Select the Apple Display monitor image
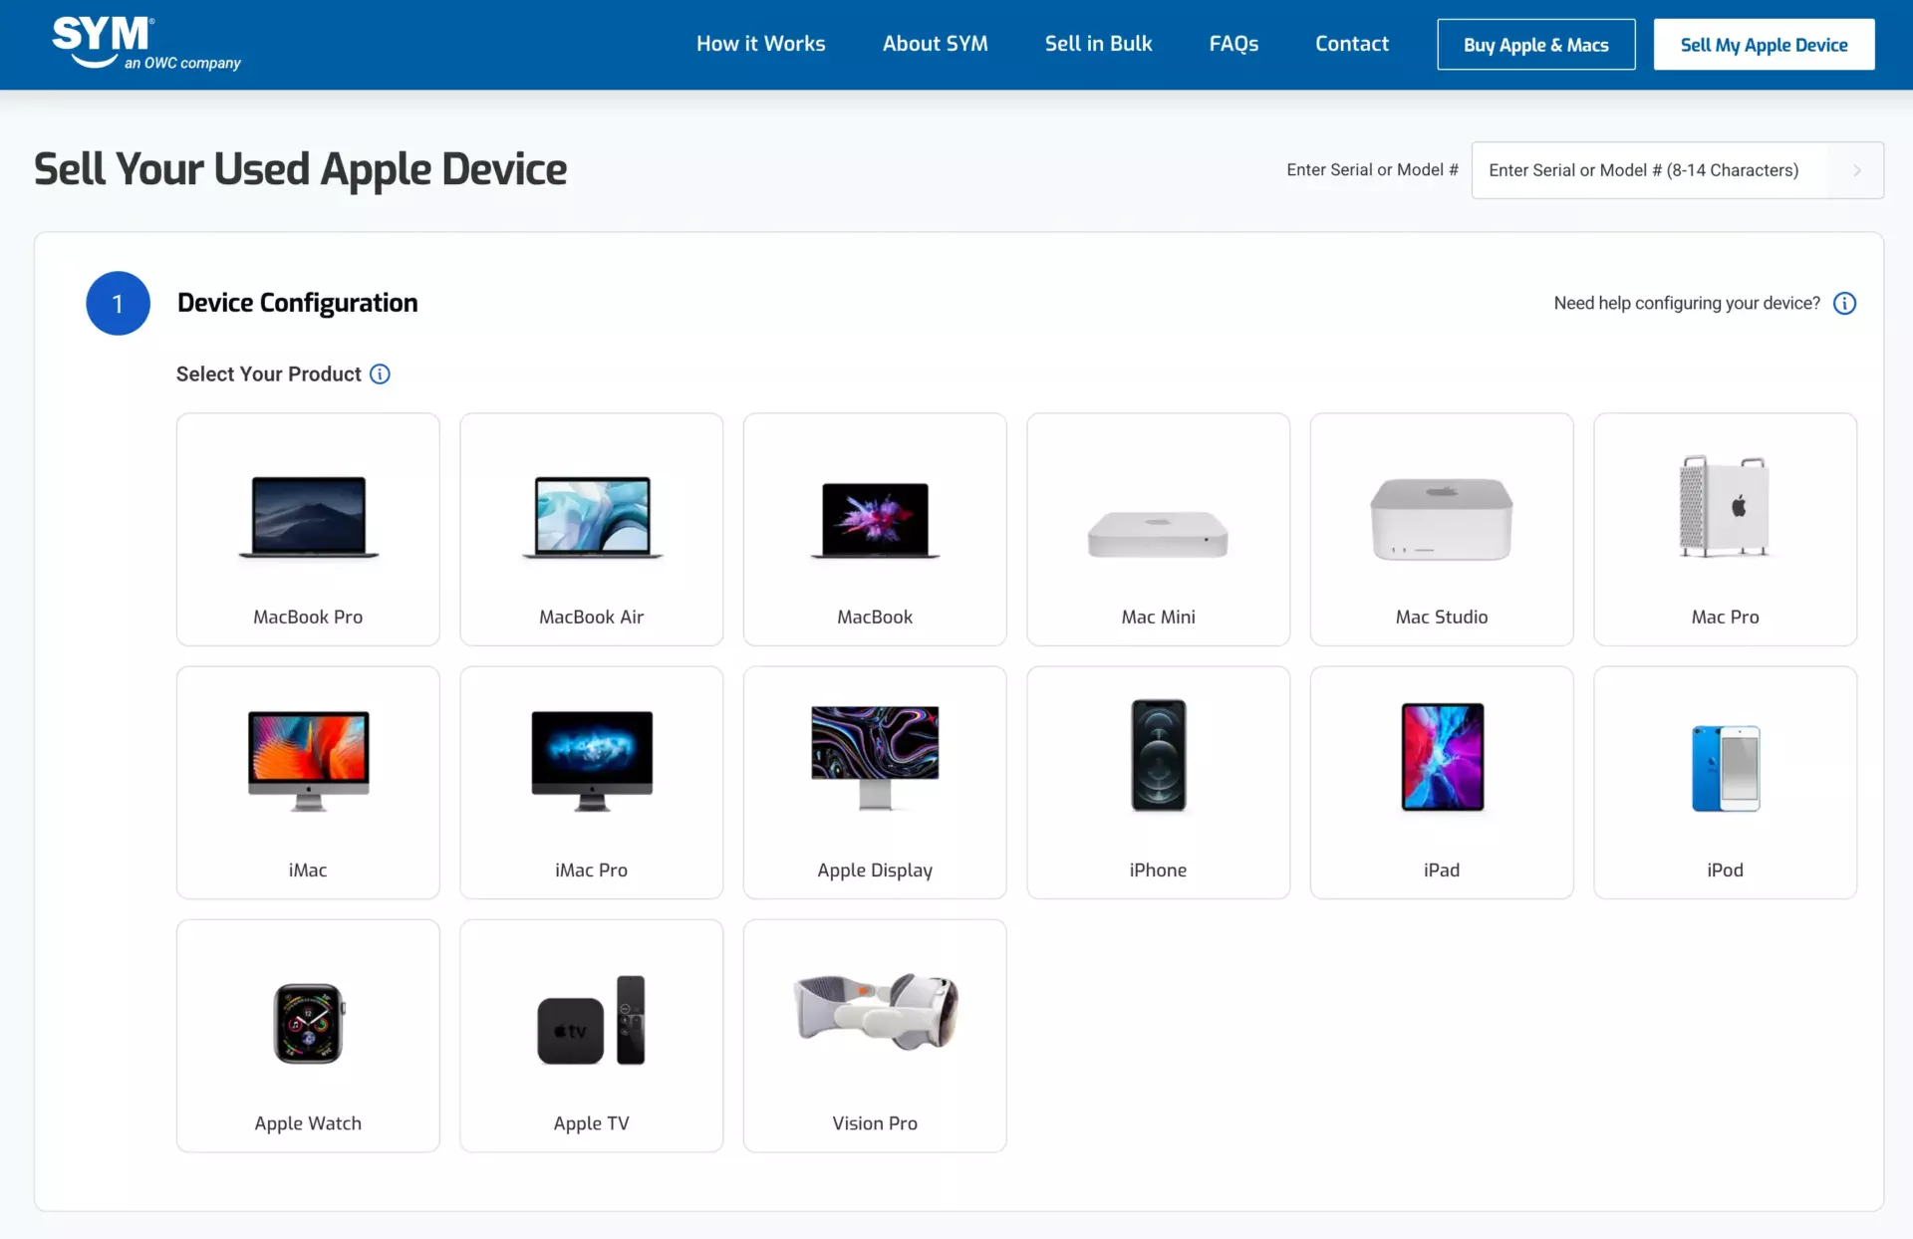The width and height of the screenshot is (1913, 1239). pos(875,757)
